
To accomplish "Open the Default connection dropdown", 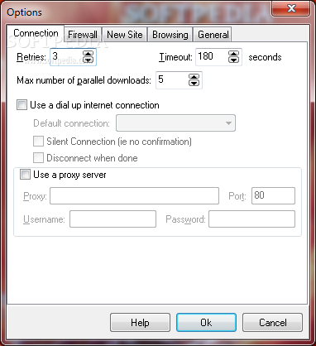I will (x=175, y=123).
